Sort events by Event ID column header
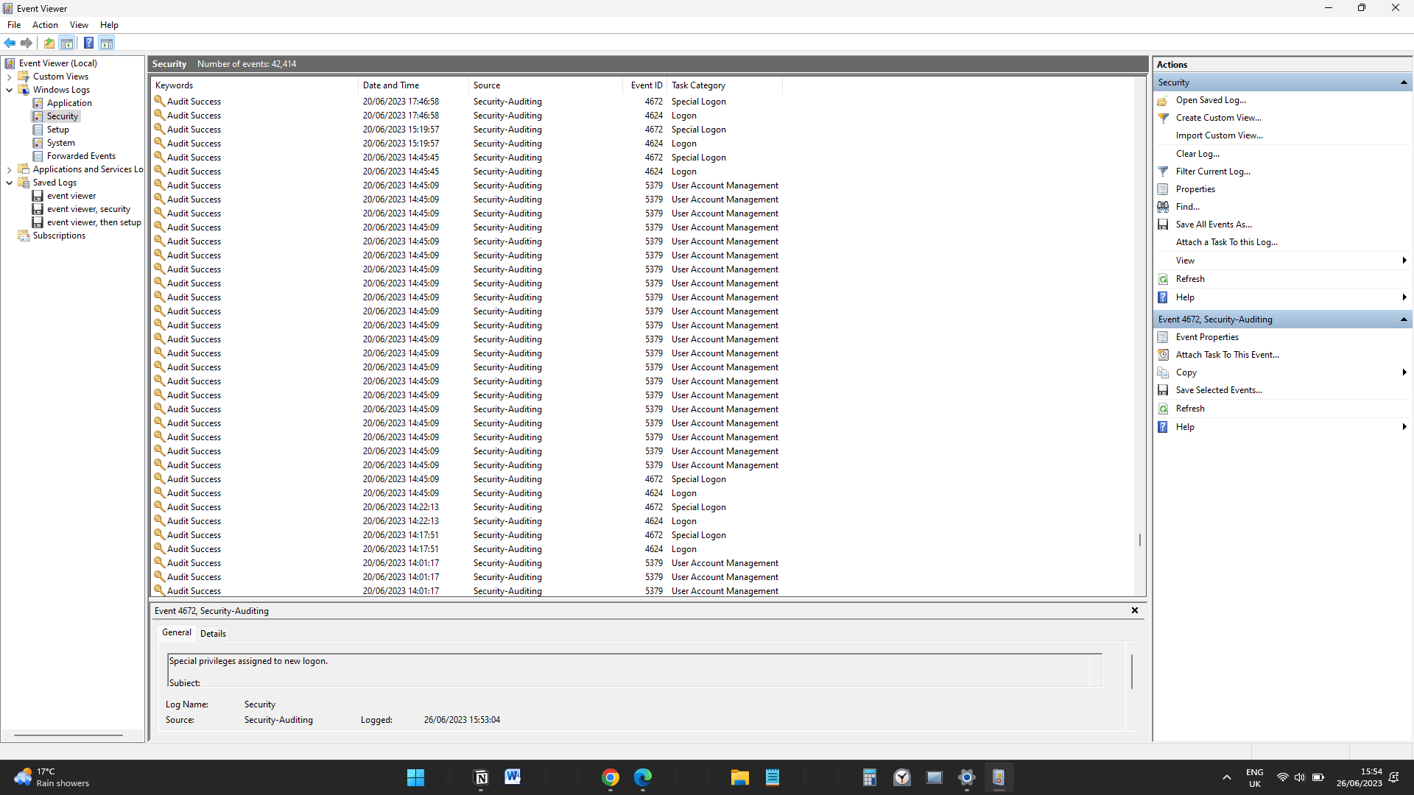 point(646,85)
